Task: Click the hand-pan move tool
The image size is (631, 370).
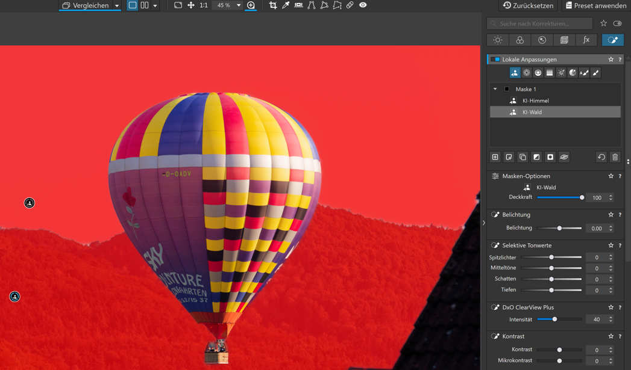Action: 191,5
